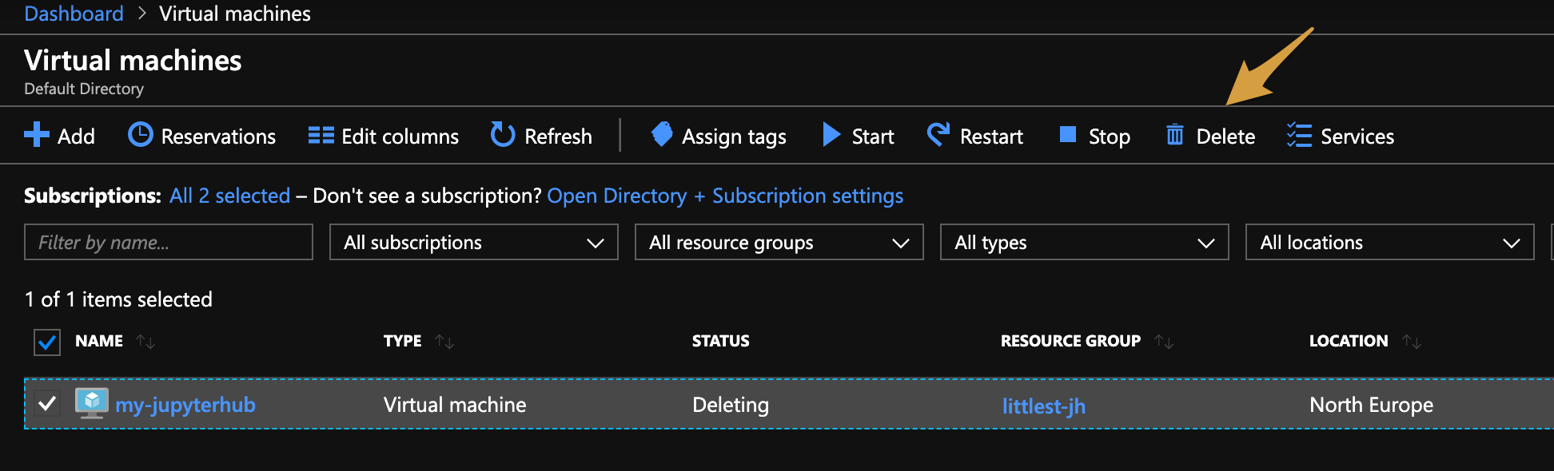
Task: Delete the selected VM using trash icon
Action: click(1174, 135)
